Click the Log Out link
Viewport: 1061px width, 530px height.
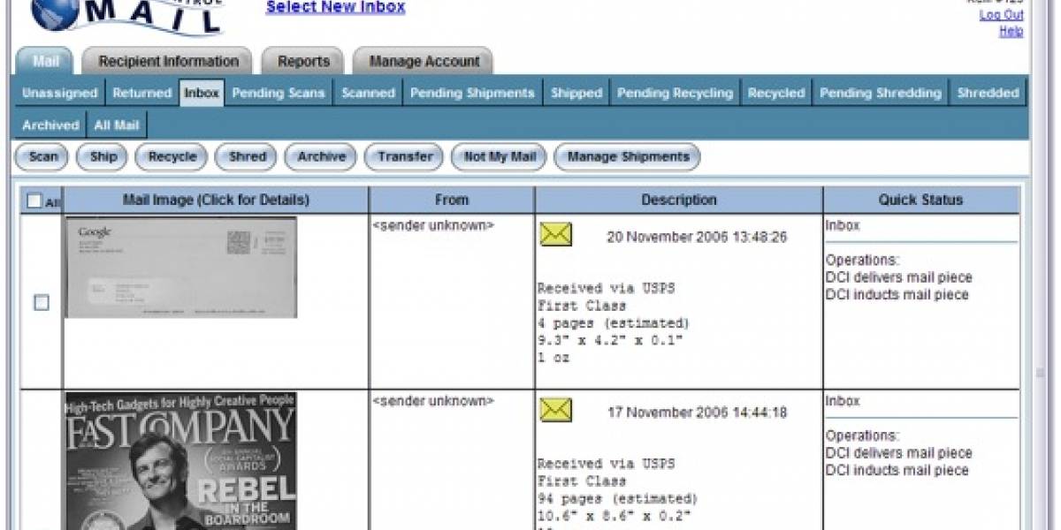point(1002,15)
